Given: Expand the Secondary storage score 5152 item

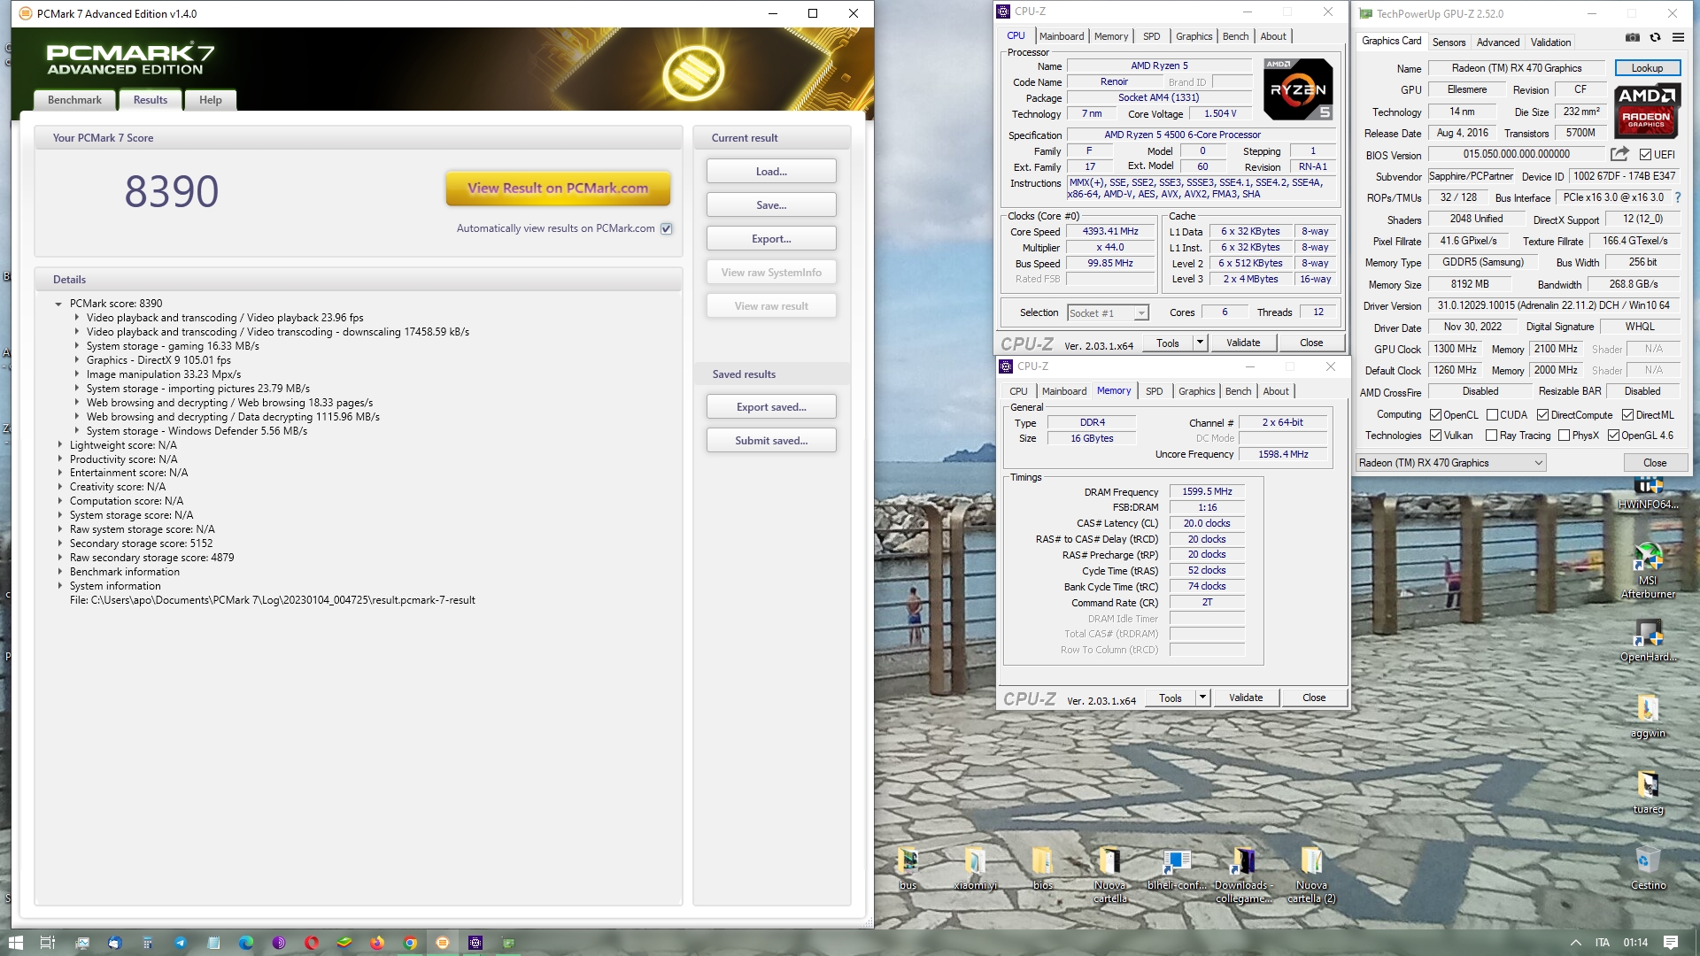Looking at the screenshot, I should tap(60, 544).
